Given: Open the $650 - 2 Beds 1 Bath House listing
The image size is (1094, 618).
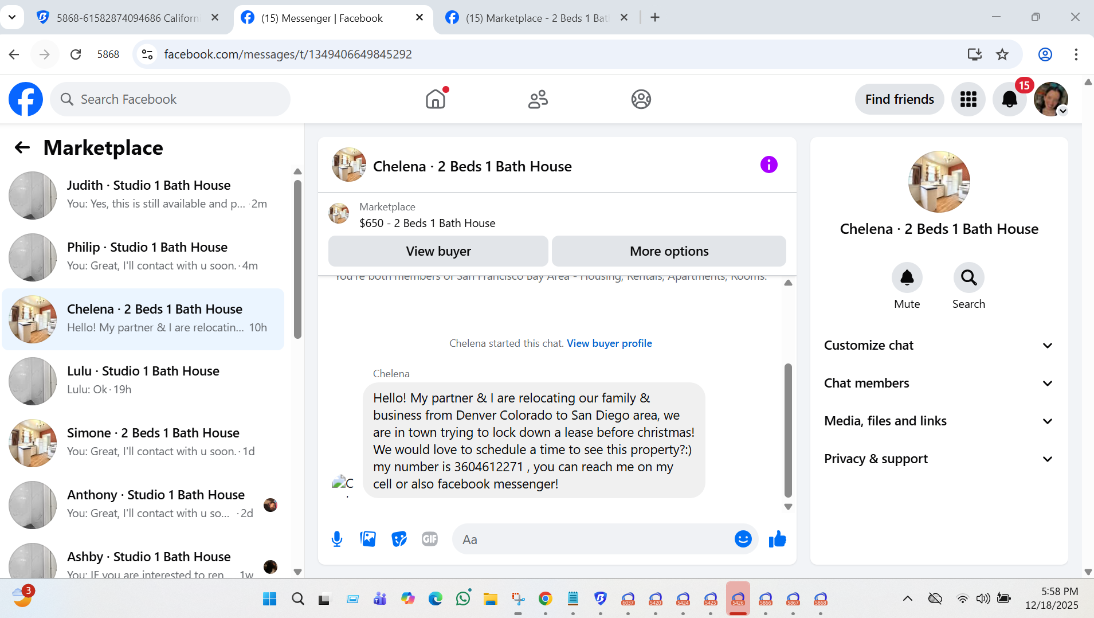Looking at the screenshot, I should click(428, 223).
